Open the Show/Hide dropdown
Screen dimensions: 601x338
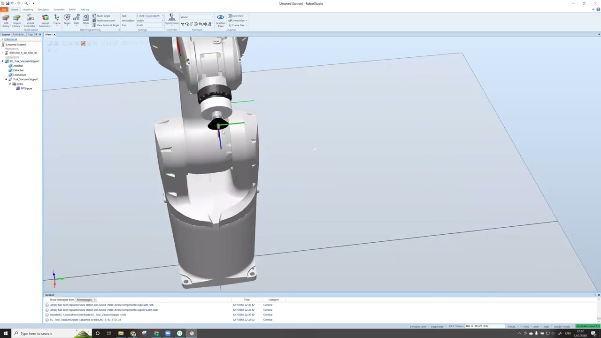click(x=237, y=21)
